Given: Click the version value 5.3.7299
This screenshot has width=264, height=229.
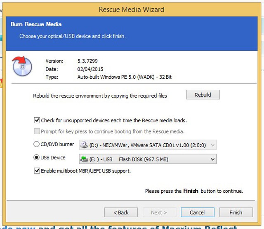Looking at the screenshot, I should point(87,61).
